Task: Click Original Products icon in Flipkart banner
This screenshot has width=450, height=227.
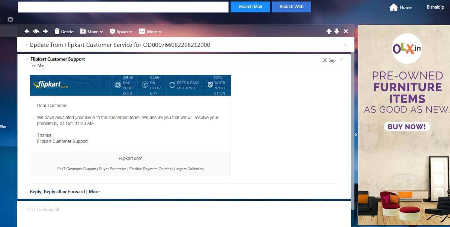Action: [x=118, y=85]
